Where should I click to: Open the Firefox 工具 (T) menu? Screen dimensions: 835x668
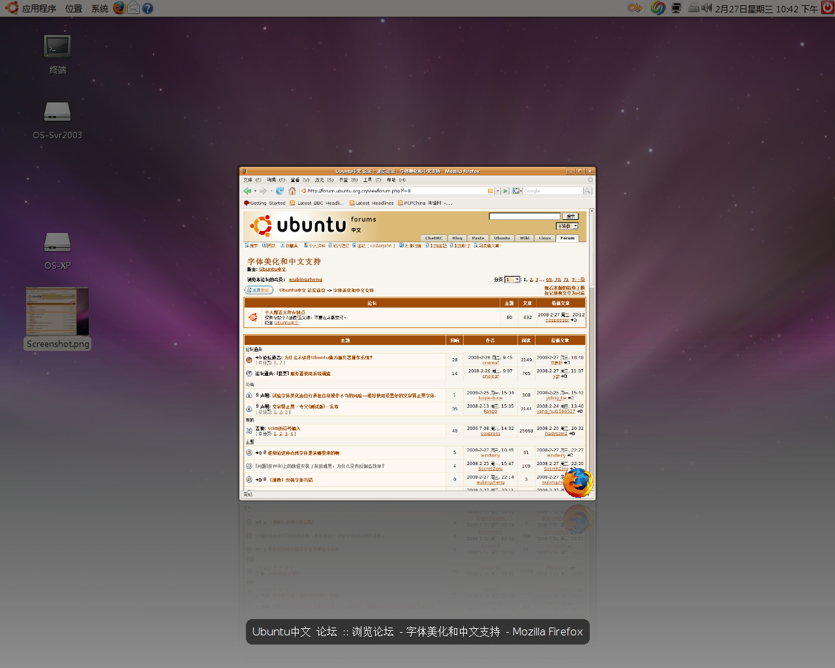coord(372,180)
